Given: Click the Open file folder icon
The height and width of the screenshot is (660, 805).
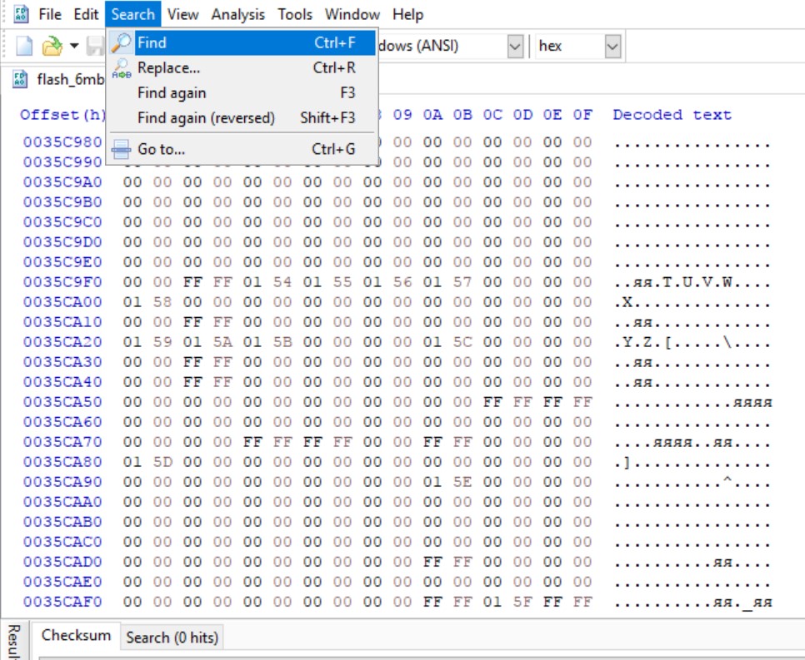Looking at the screenshot, I should (x=52, y=46).
